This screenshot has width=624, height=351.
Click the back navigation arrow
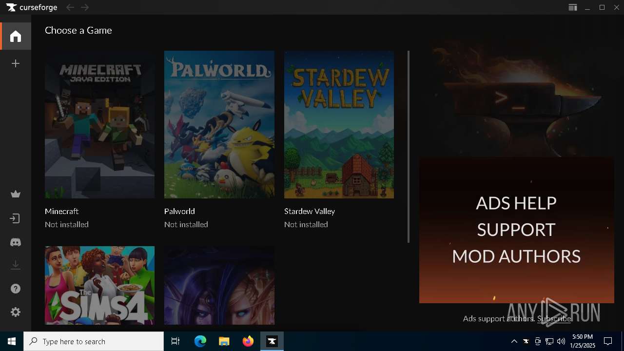pyautogui.click(x=70, y=7)
